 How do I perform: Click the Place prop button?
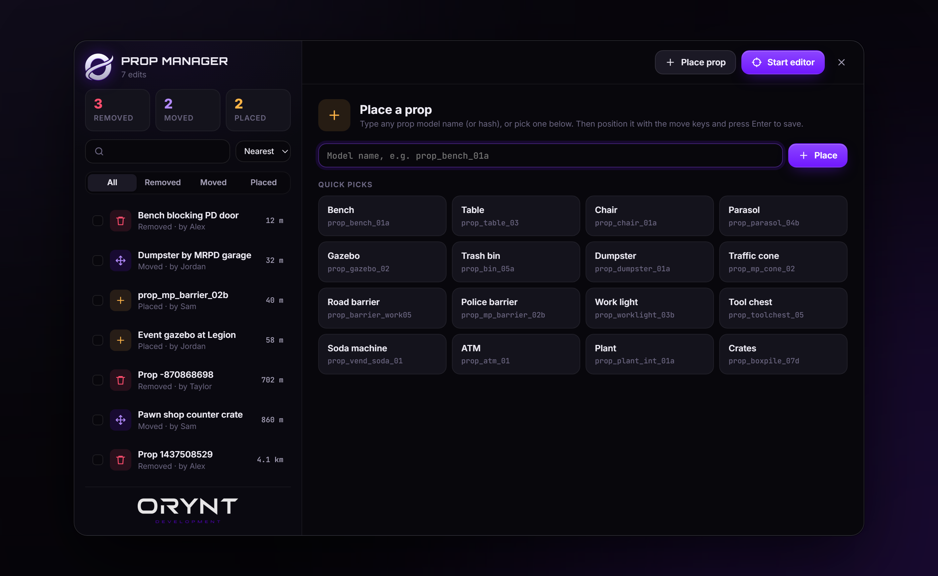click(x=695, y=62)
